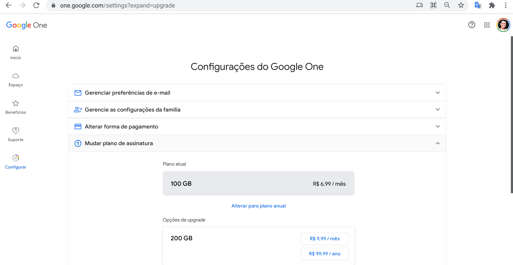Open the account profile avatar
Image resolution: width=513 pixels, height=265 pixels.
503,25
